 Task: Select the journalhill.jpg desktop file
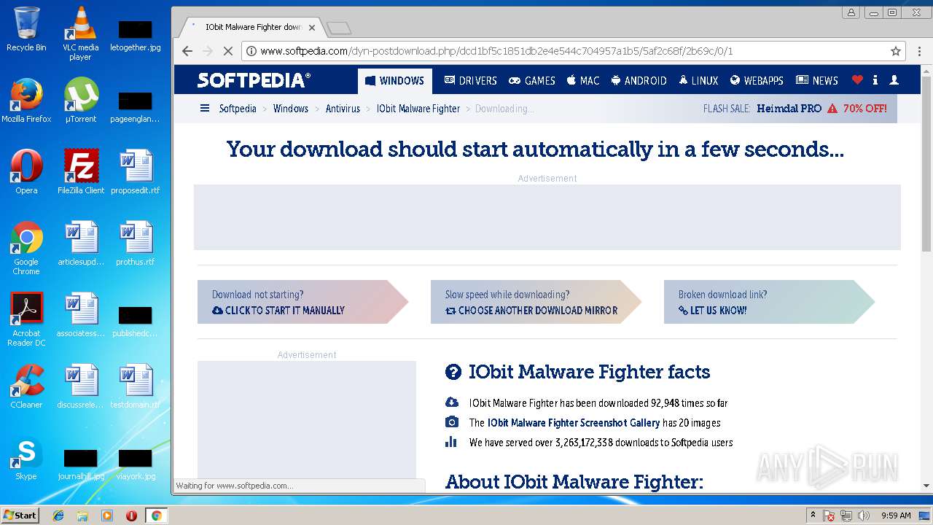[x=81, y=463]
